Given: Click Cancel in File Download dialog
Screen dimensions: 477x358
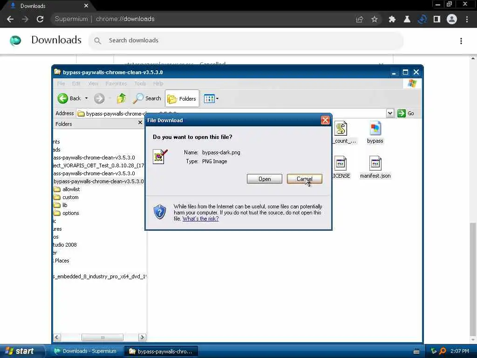Looking at the screenshot, I should pyautogui.click(x=304, y=179).
